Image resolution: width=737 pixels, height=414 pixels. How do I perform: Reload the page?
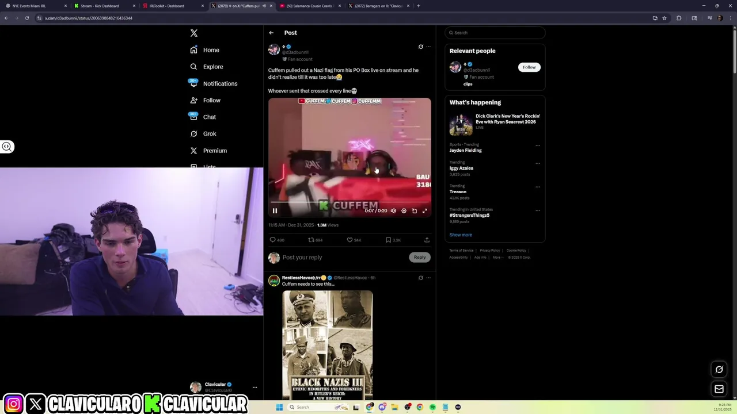[x=26, y=18]
